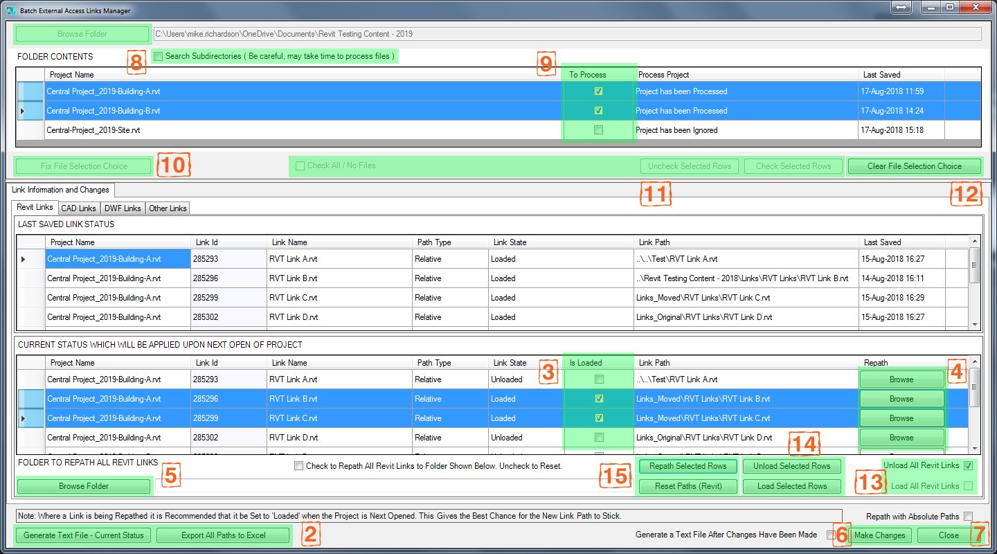Enable Repath All Revit Links to Folder checkbox
Screen dimensions: 997x554
(298, 466)
